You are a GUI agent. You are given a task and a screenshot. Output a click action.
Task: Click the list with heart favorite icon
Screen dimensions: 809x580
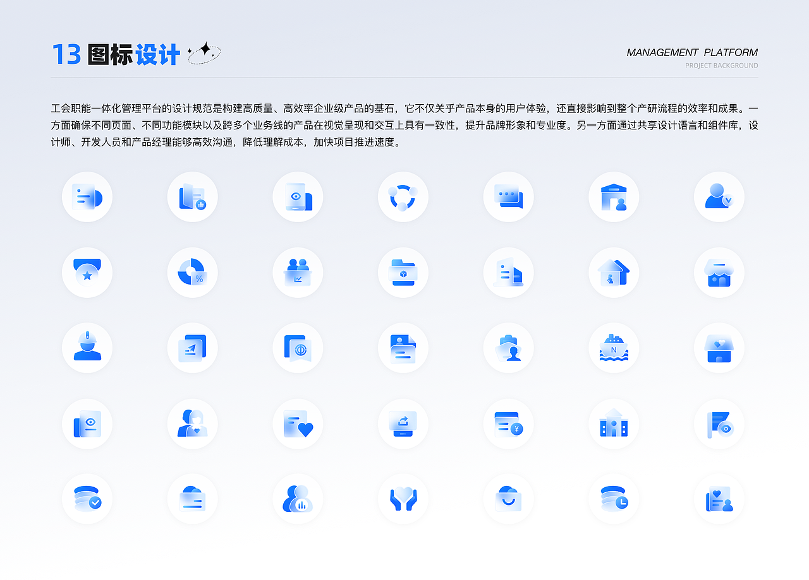[298, 423]
